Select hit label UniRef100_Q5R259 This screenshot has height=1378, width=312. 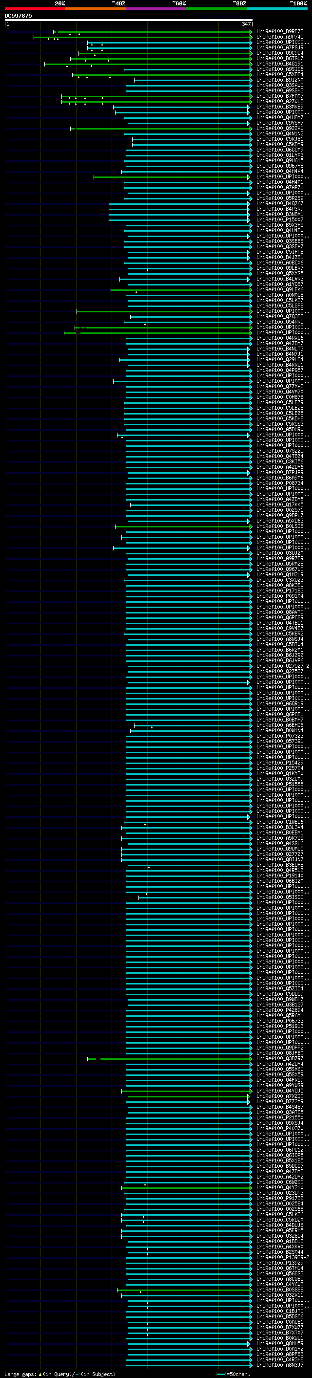pyautogui.click(x=280, y=198)
